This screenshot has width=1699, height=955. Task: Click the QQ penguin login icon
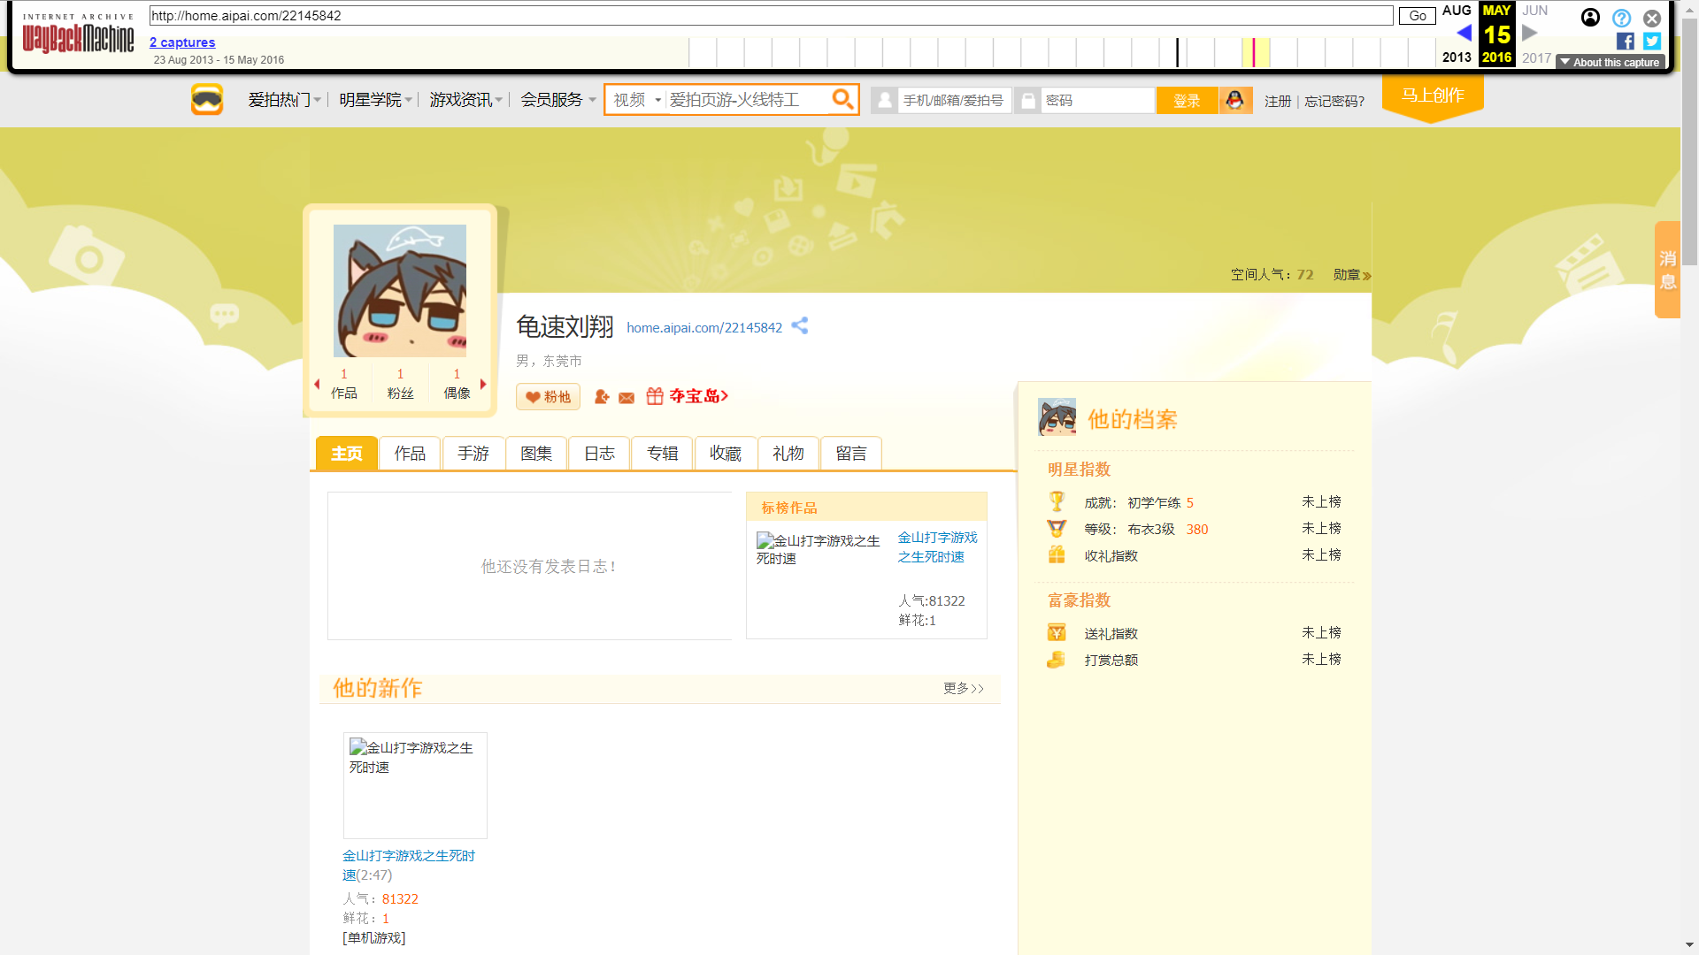tap(1235, 100)
